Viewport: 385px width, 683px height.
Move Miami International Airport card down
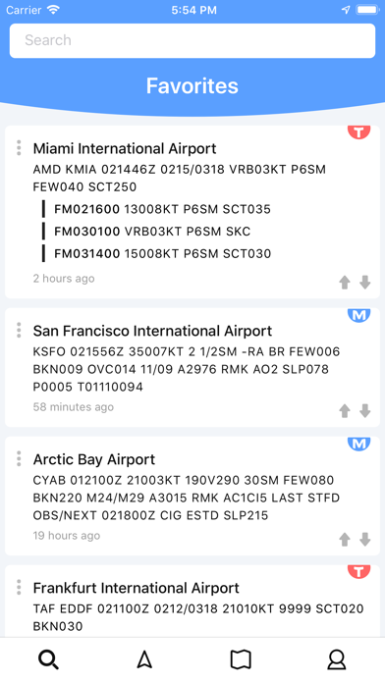tap(365, 283)
